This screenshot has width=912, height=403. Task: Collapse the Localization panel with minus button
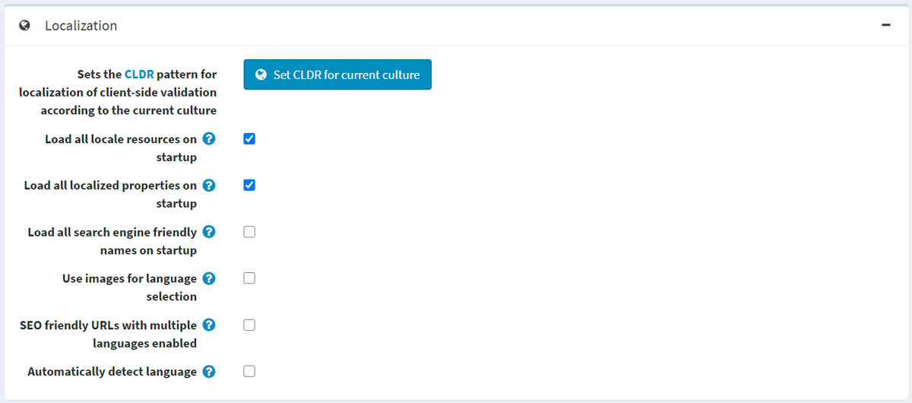point(885,25)
